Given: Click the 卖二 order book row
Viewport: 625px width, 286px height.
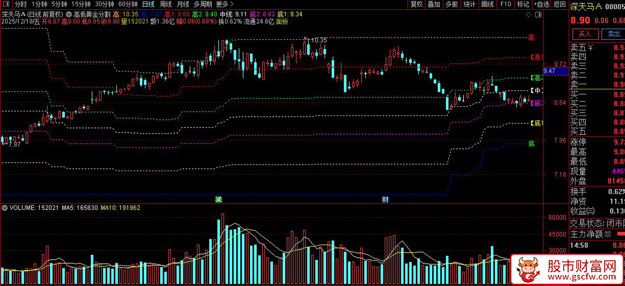Looking at the screenshot, I should tap(597, 75).
